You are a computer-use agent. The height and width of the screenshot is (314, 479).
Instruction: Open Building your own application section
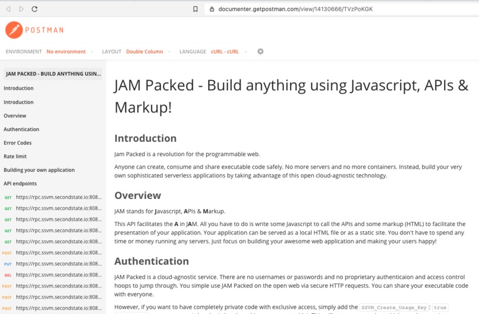pos(39,170)
